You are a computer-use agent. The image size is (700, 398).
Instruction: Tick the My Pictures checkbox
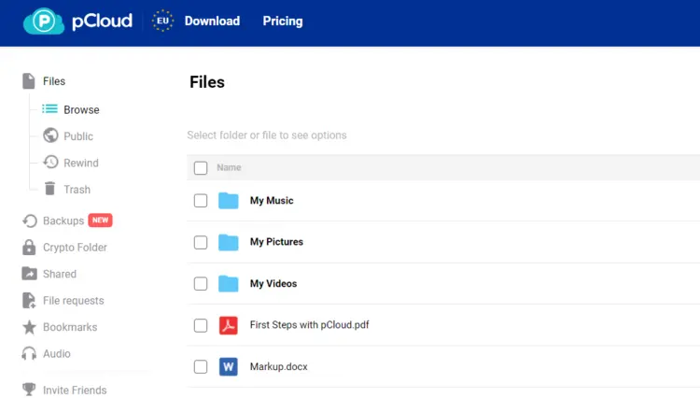click(201, 242)
